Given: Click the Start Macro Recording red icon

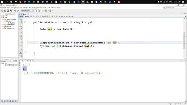Looking at the screenshot, I should click(x=65, y=16).
